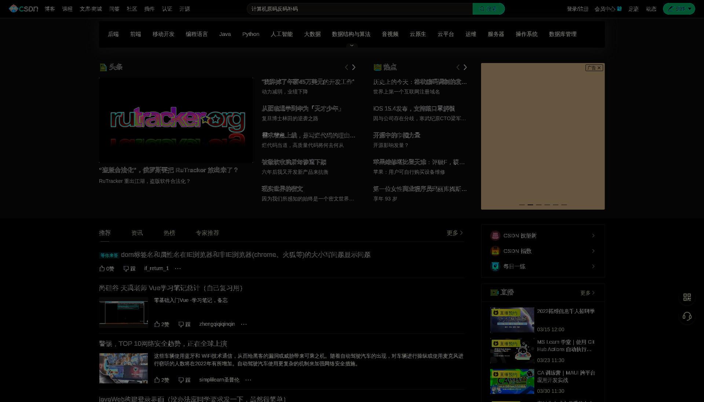Image resolution: width=704 pixels, height=402 pixels.
Task: Switch to 热榜 feed tab
Action: [x=169, y=233]
